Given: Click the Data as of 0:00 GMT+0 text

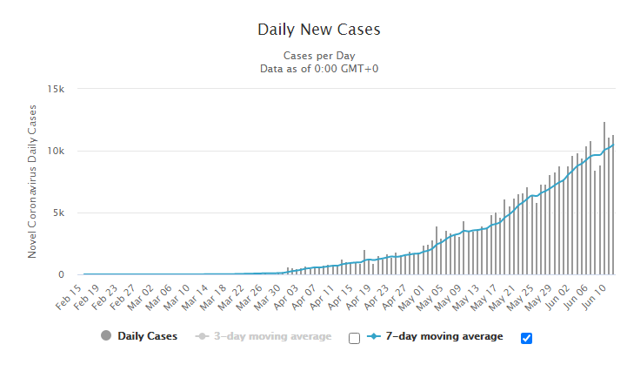Looking at the screenshot, I should (319, 69).
